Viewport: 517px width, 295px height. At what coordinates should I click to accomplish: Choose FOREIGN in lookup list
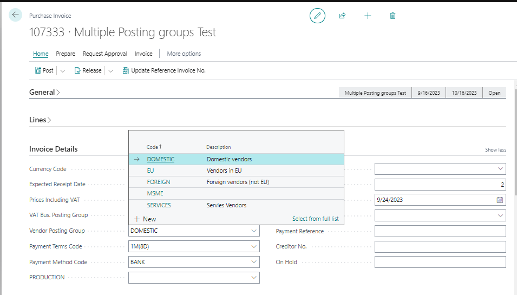159,182
